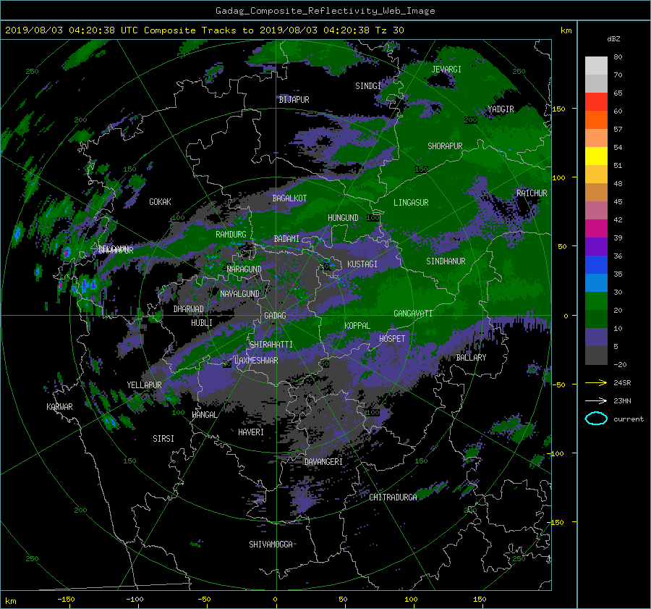Click the GOKAK city label
Viewport: 651px width, 609px height.
[160, 202]
